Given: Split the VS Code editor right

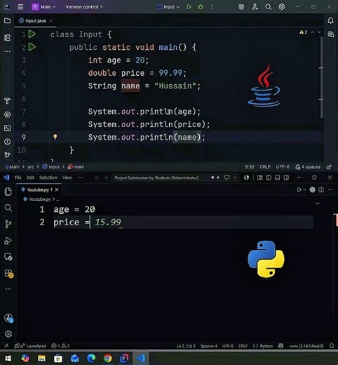Looking at the screenshot, I should tap(321, 190).
